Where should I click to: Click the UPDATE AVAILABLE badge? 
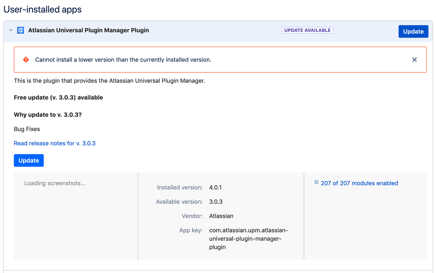307,30
